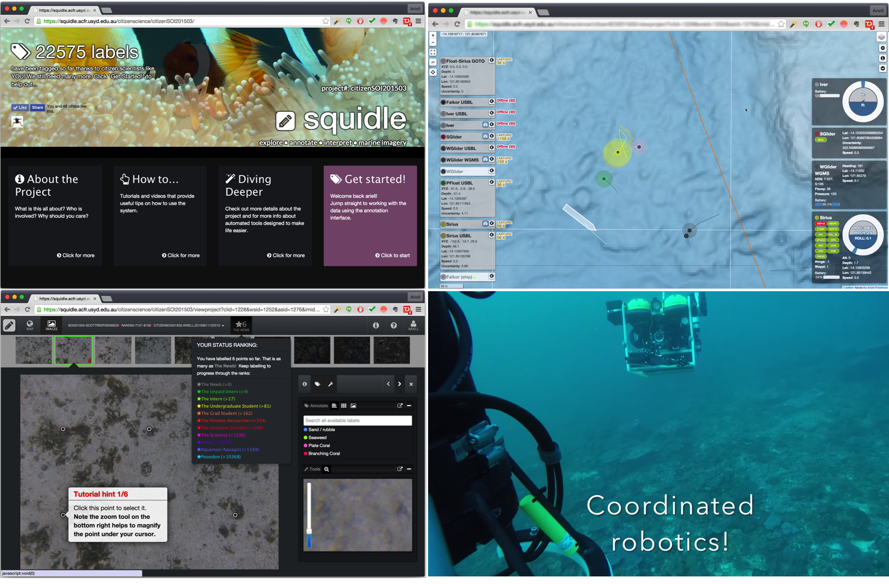
Task: Open the green-bordered selected thumbnail
Action: [73, 350]
